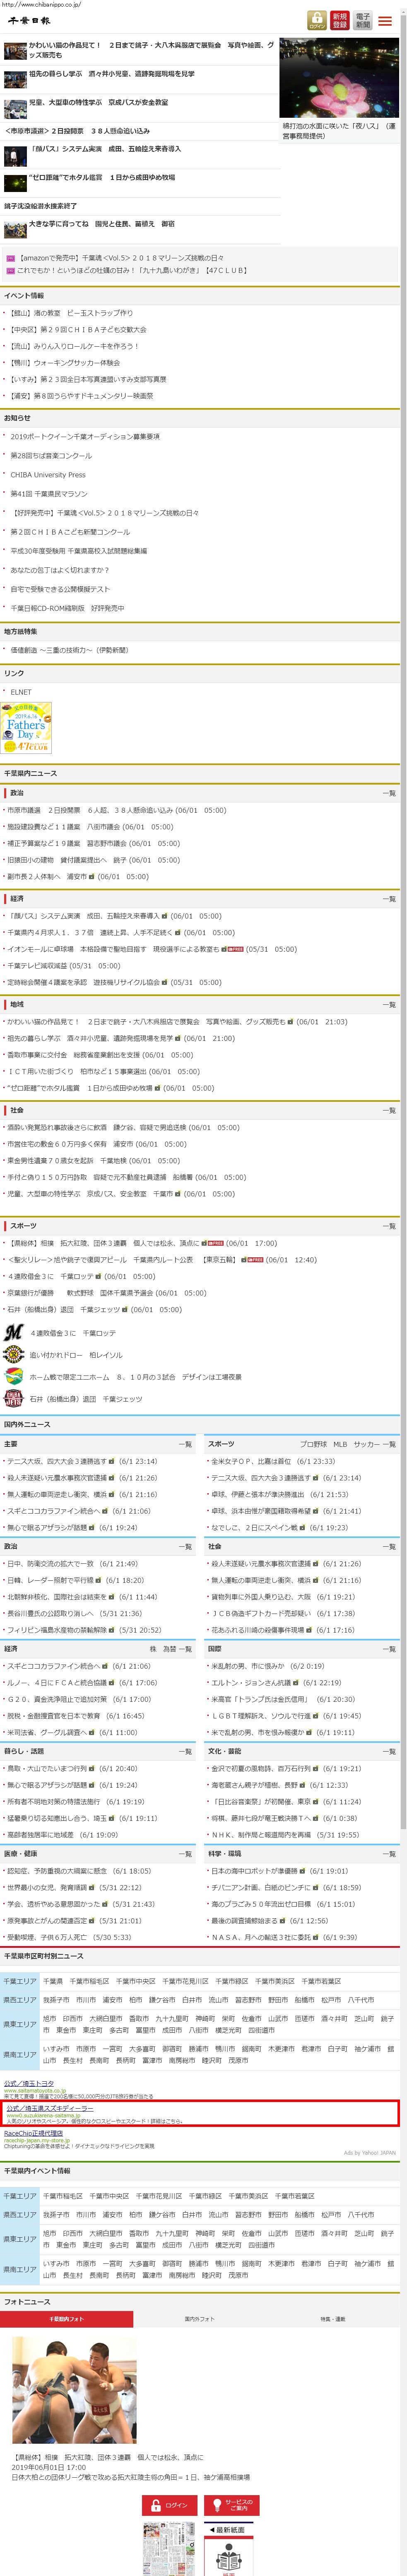Open 一覧 list for 主要 national news
The image size is (407, 2576).
tap(185, 1444)
